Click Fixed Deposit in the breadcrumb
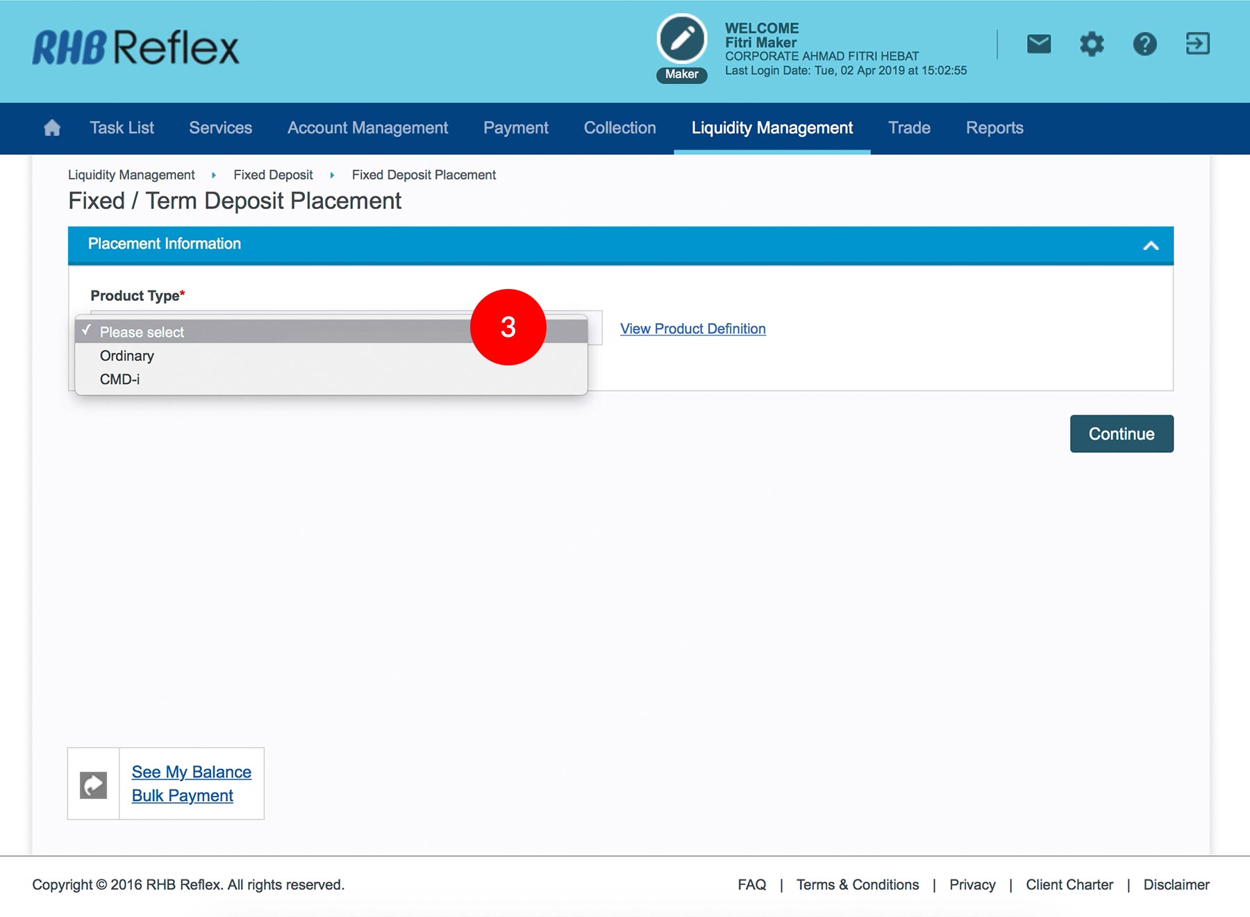The image size is (1250, 917). 273,175
